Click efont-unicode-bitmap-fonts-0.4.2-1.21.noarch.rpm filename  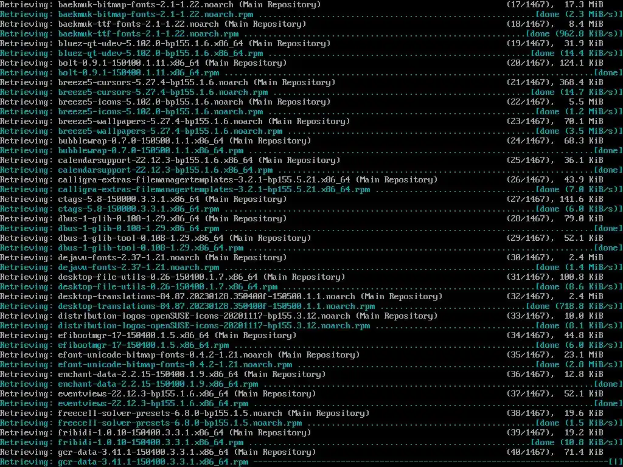click(x=175, y=365)
